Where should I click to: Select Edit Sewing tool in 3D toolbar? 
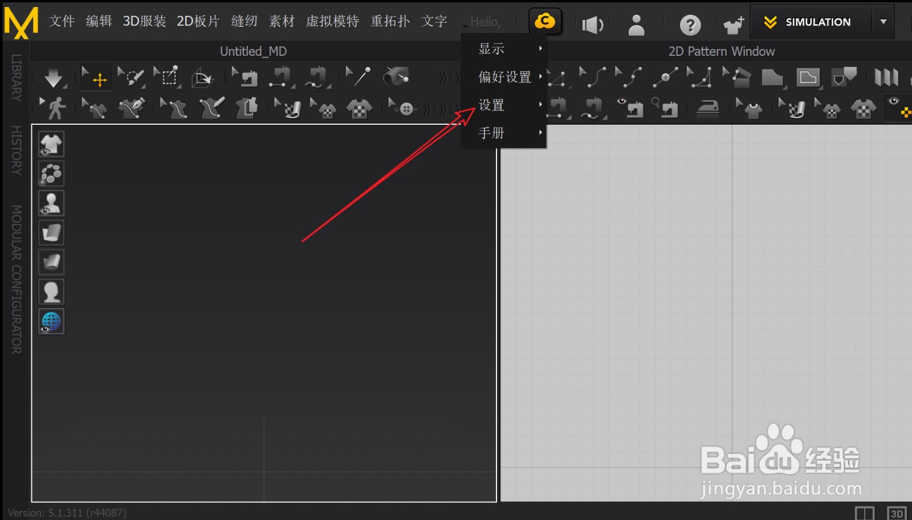click(245, 77)
